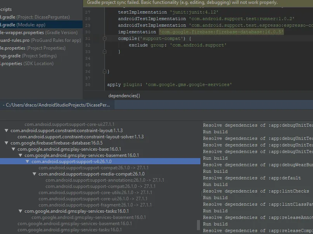Select constraint-layout-solver:1.1.3 row
313x234 pixels.
[x=81, y=137]
